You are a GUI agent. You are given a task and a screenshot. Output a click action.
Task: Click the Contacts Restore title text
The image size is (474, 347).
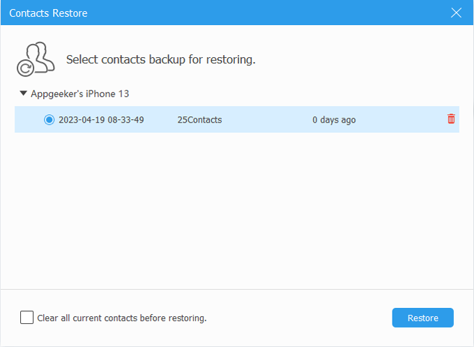48,13
